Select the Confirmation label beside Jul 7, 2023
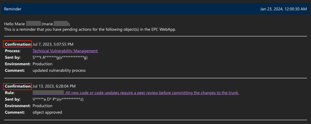Viewport: 311px width, 124px height. tap(18, 44)
